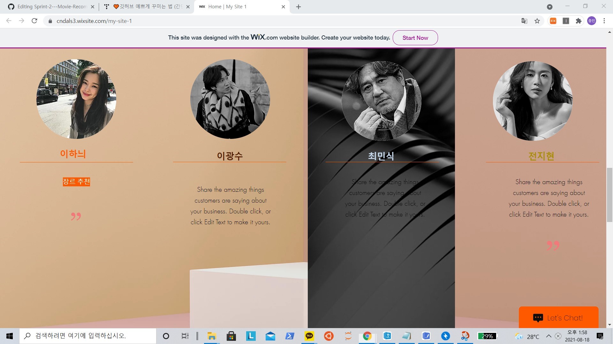Open browser dropdown arrow near profile
This screenshot has height=344, width=613.
tap(549, 6)
